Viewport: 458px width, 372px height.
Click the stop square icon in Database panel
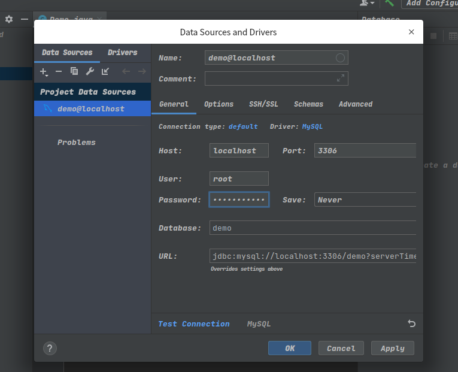pyautogui.click(x=433, y=36)
